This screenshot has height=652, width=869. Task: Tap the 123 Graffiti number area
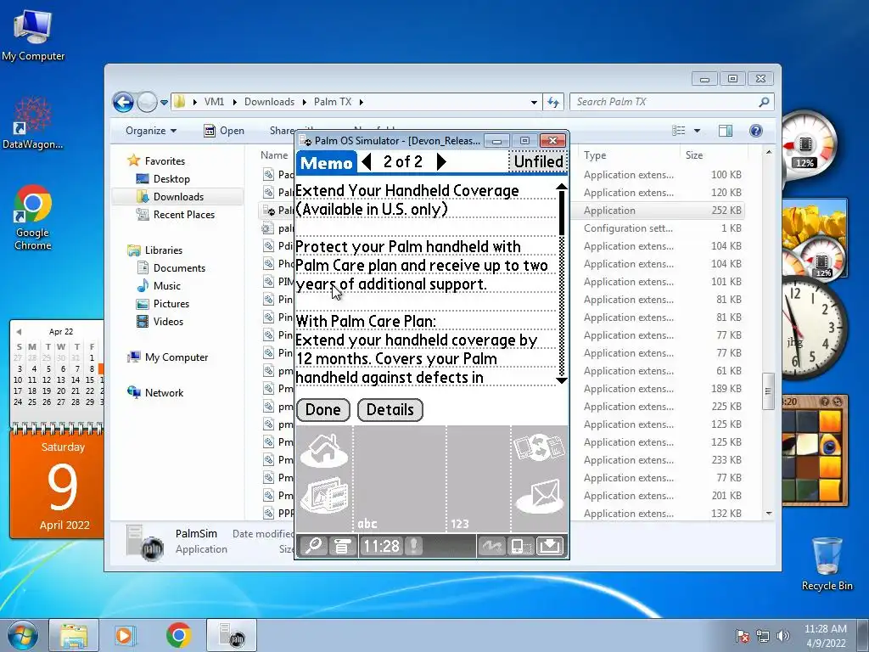point(479,480)
